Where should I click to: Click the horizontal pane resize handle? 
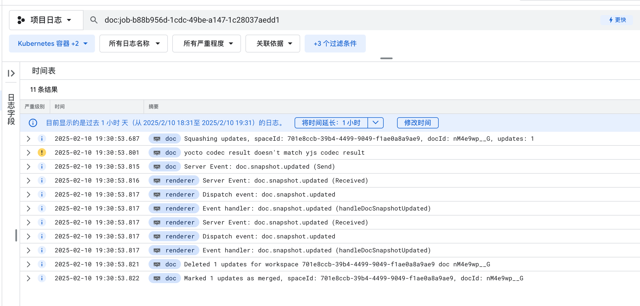[386, 58]
